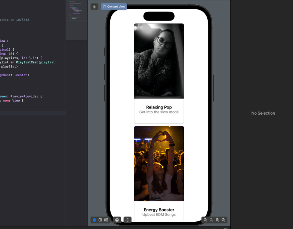Click the .center alignment text in code

[x=21, y=75]
